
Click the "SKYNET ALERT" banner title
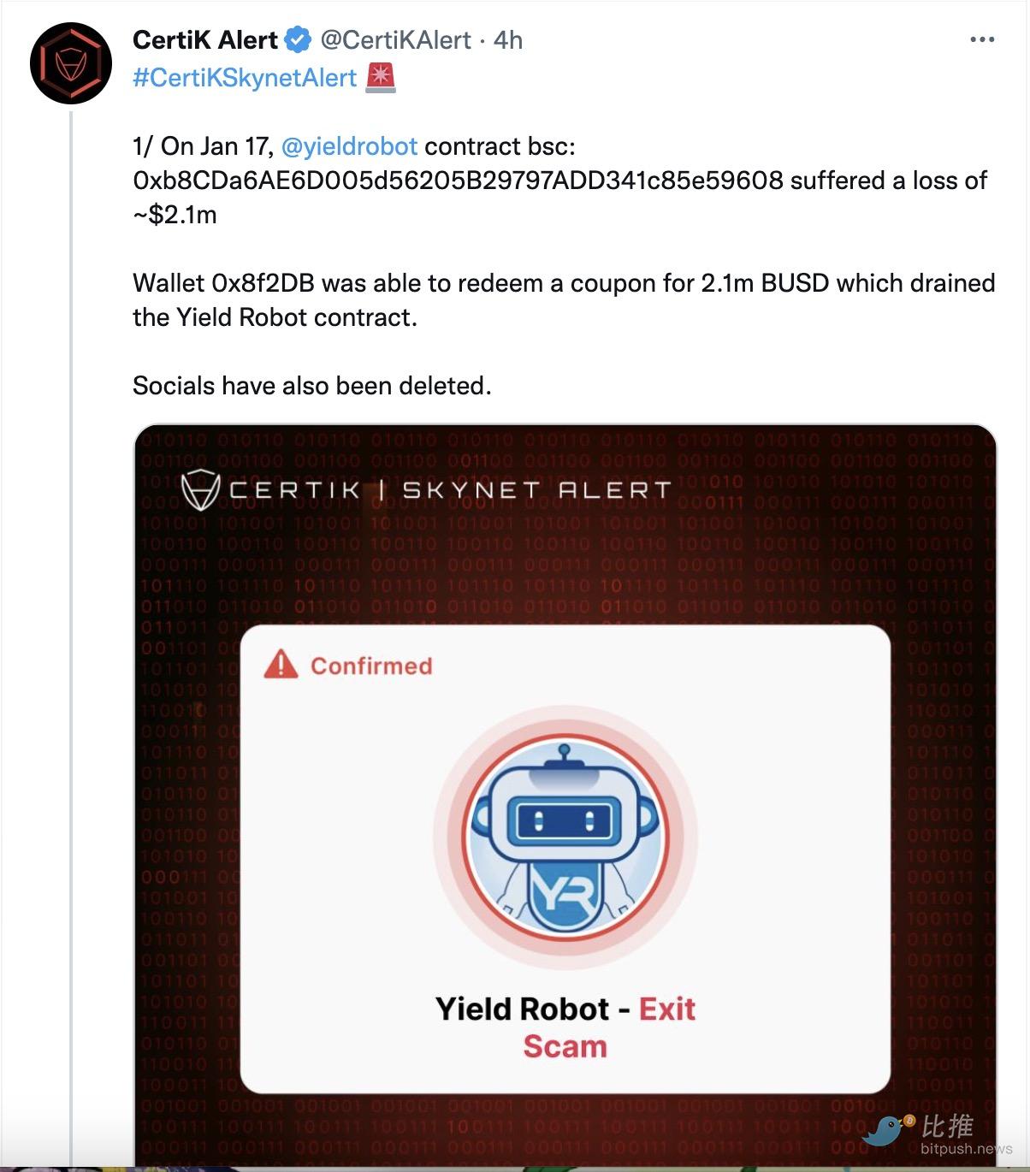click(536, 490)
